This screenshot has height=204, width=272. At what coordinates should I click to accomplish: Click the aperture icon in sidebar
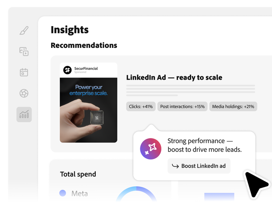tap(24, 93)
